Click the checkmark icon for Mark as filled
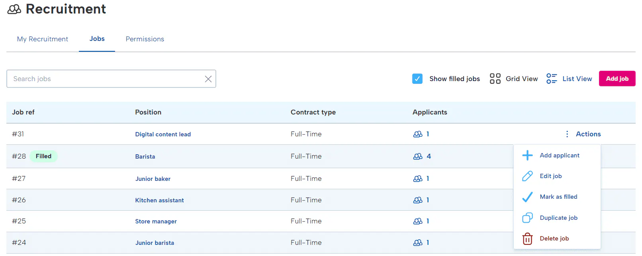 527,197
